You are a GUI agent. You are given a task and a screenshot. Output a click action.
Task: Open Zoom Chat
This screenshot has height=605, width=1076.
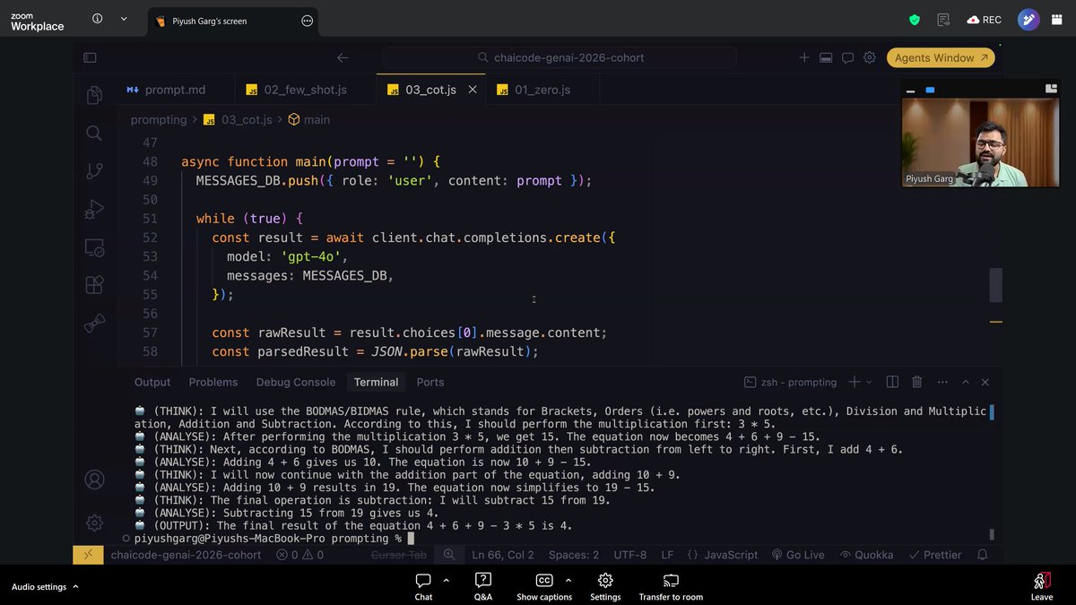[x=423, y=587]
